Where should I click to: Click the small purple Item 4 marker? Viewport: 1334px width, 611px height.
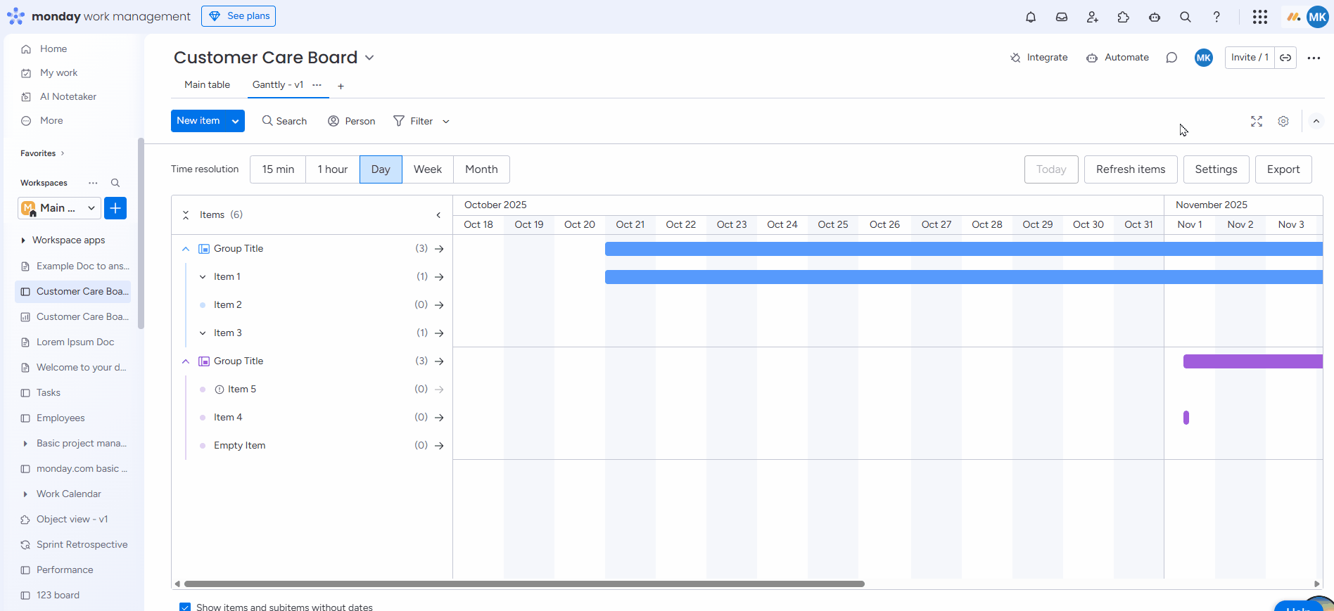tap(1186, 418)
